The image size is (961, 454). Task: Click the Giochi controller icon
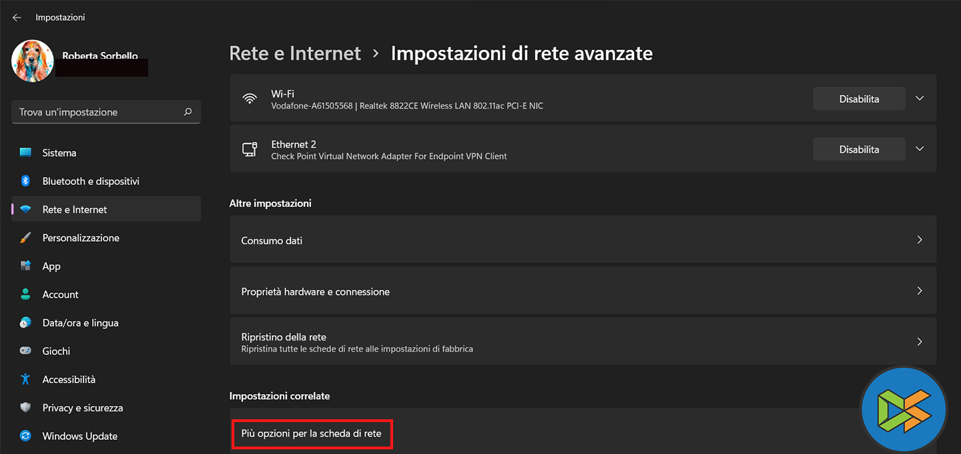click(x=25, y=351)
